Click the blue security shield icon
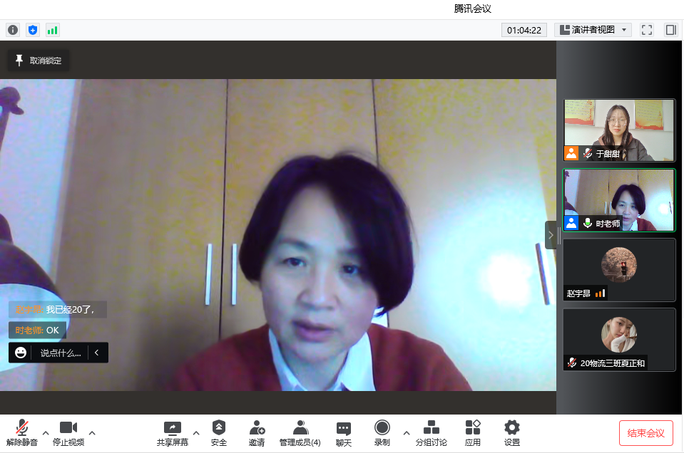 pos(32,30)
